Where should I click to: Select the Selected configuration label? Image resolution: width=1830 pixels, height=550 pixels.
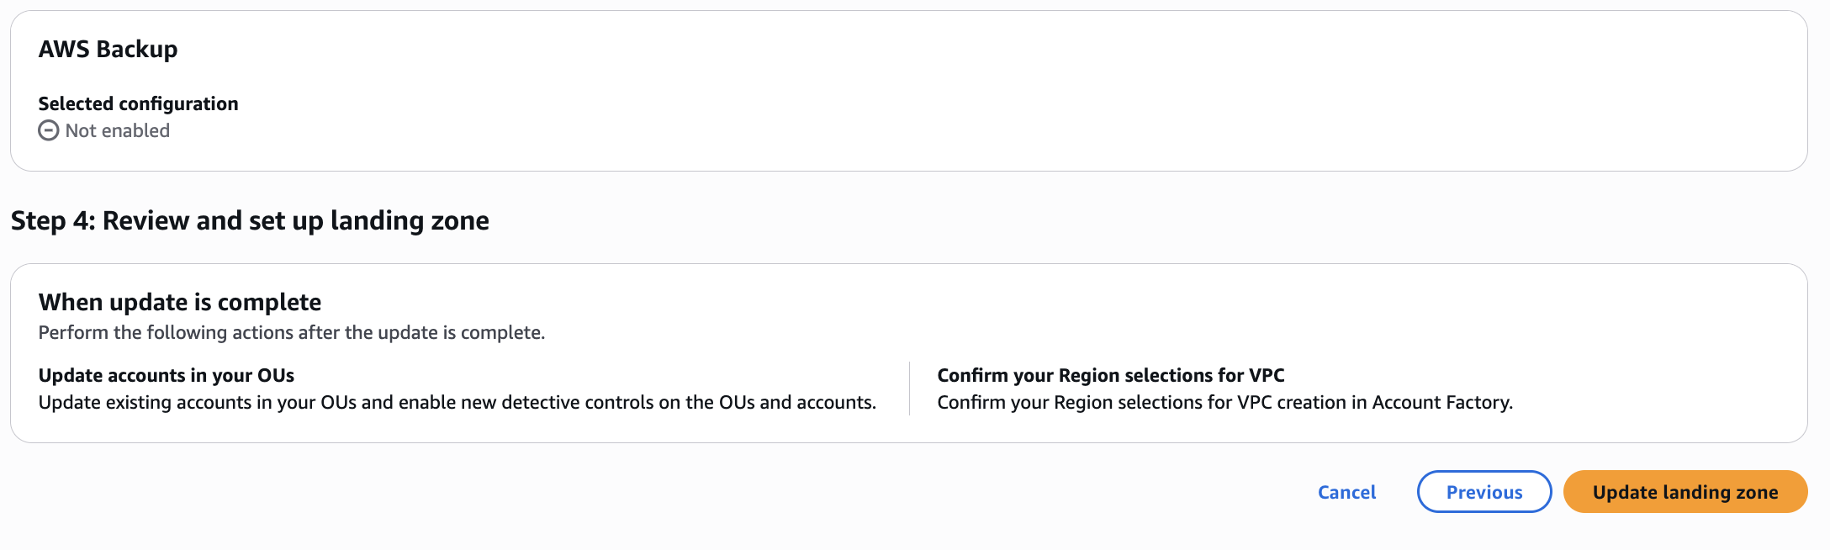coord(138,103)
